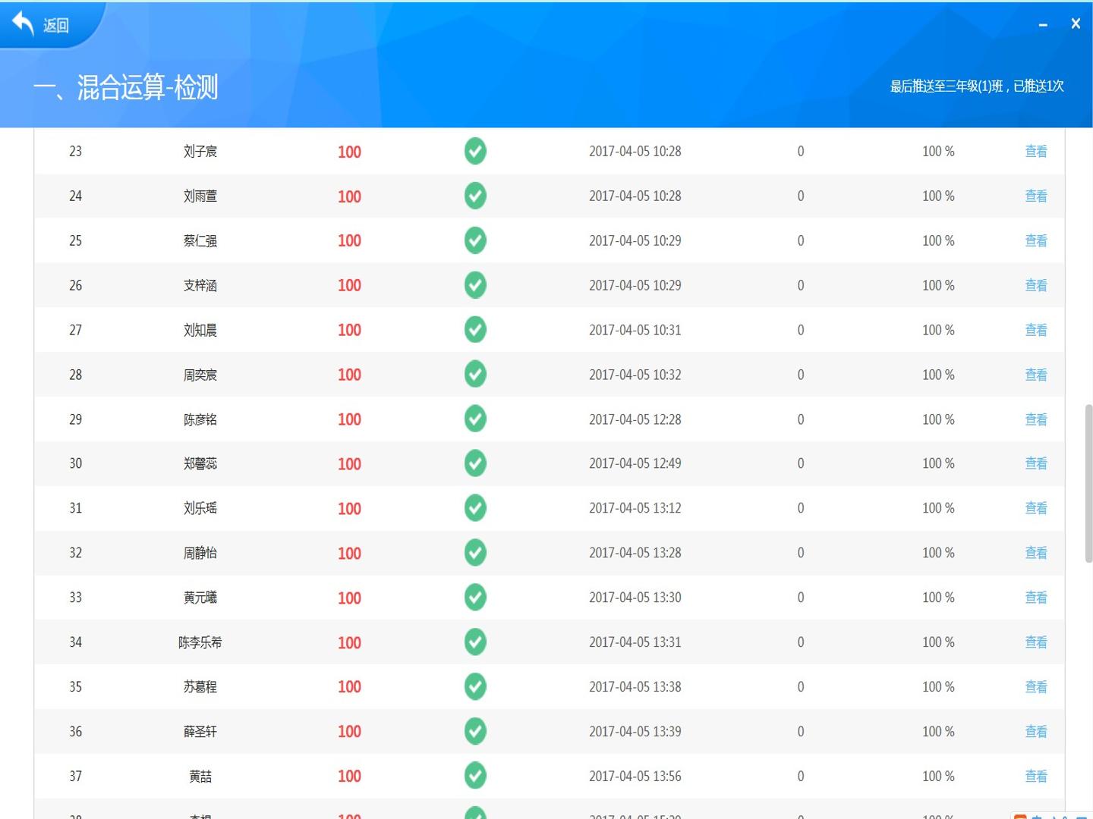The image size is (1093, 819).
Task: Open 查看 link for row 32 周静怡
Action: [1036, 554]
